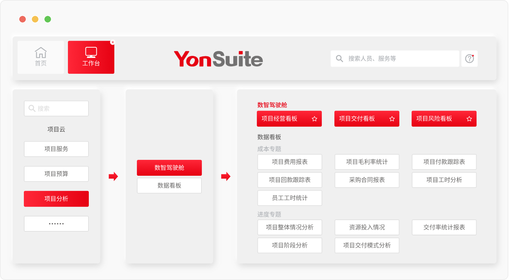The height and width of the screenshot is (280, 511).
Task: Click the sidebar search magnifier icon
Action: point(32,109)
